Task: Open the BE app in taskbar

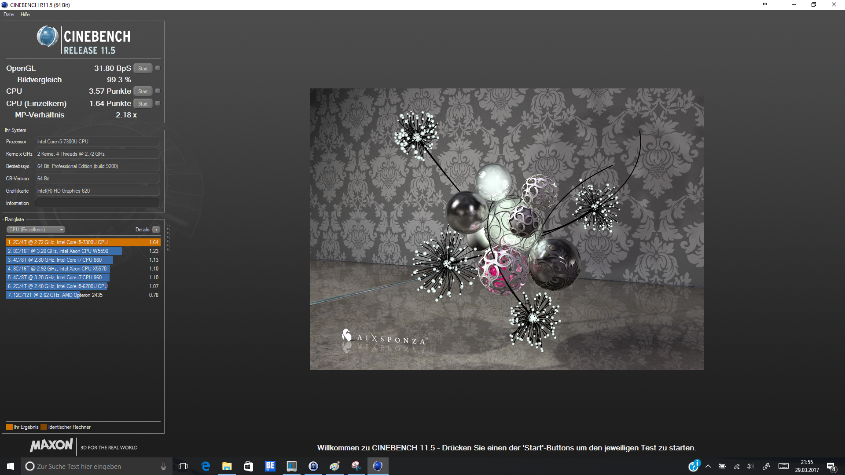Action: (x=270, y=466)
